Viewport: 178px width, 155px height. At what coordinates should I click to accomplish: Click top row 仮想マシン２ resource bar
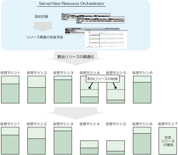36,90
